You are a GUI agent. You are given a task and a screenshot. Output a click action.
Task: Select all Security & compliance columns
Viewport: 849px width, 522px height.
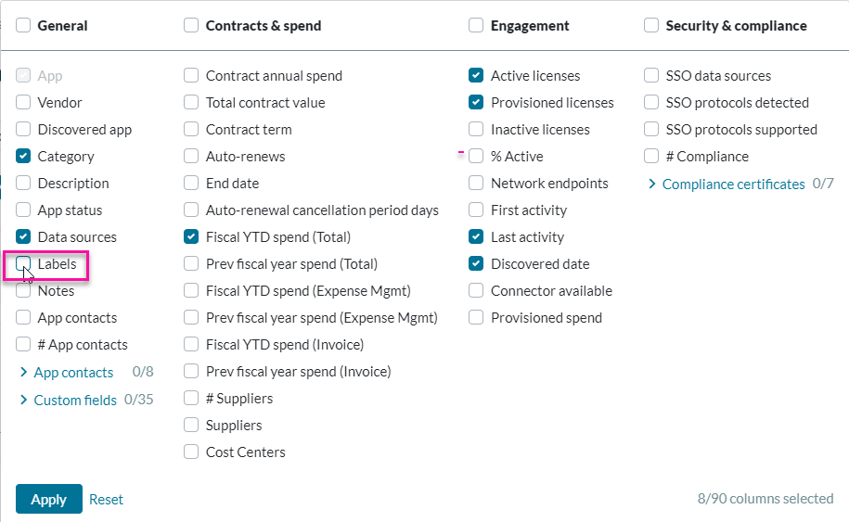(651, 26)
